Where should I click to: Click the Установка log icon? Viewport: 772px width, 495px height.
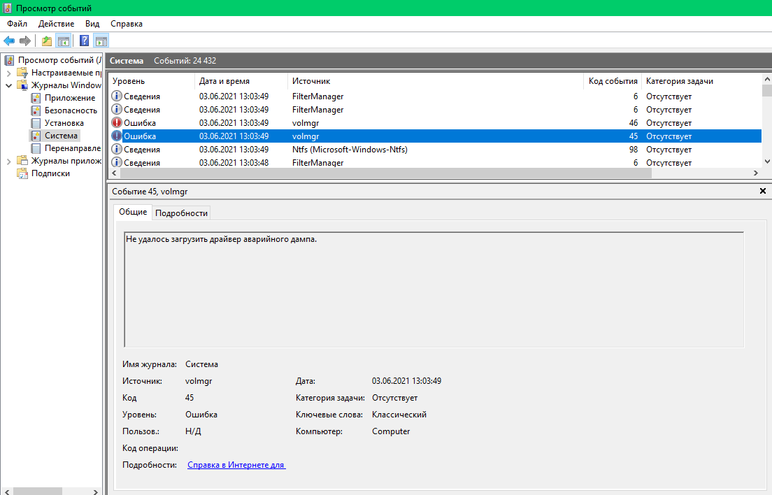(x=36, y=123)
